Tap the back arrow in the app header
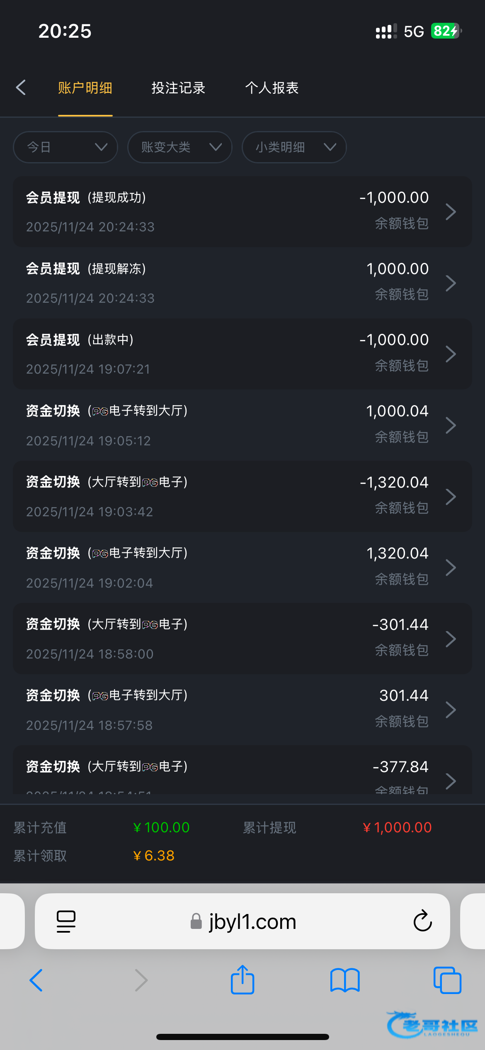The image size is (485, 1050). point(21,87)
